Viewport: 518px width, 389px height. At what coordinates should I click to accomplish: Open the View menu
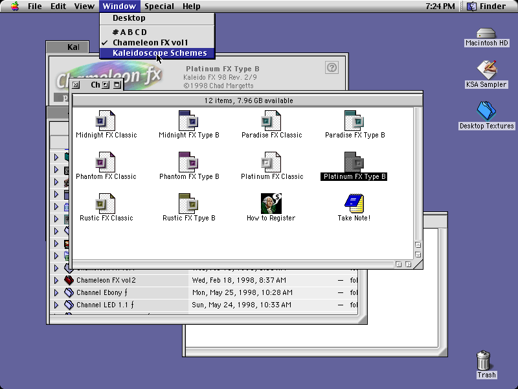(84, 6)
